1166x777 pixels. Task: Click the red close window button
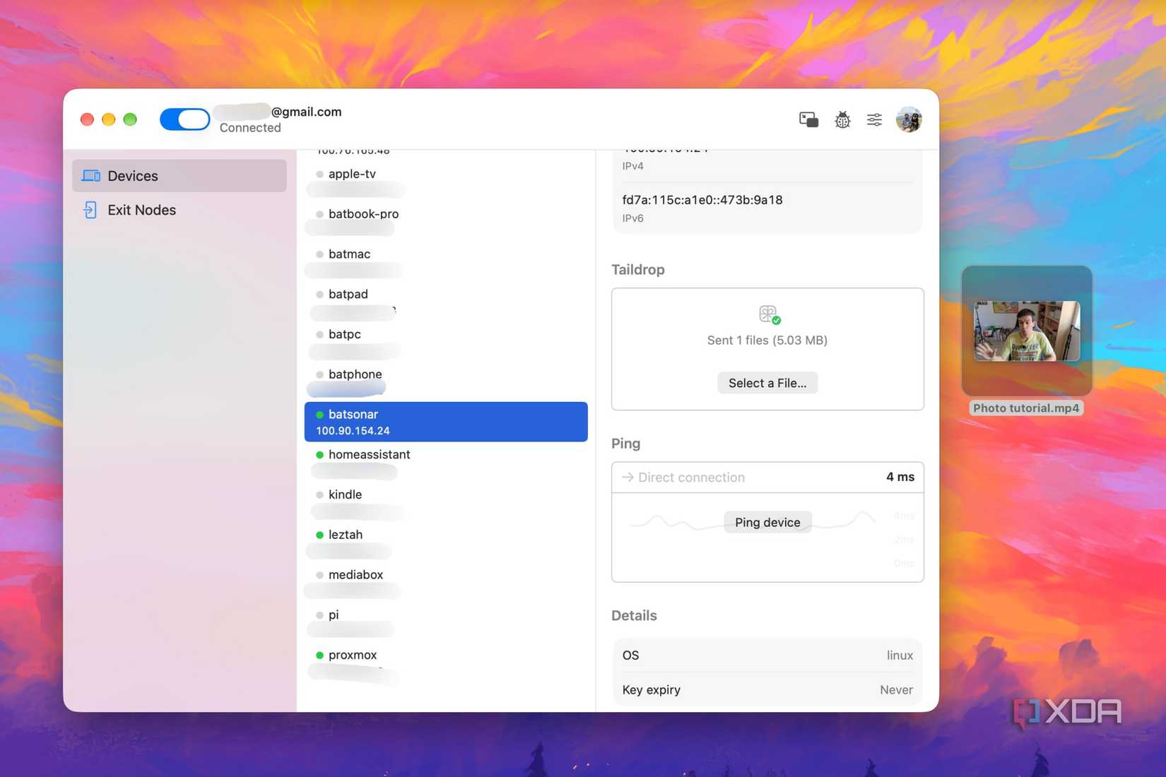88,119
